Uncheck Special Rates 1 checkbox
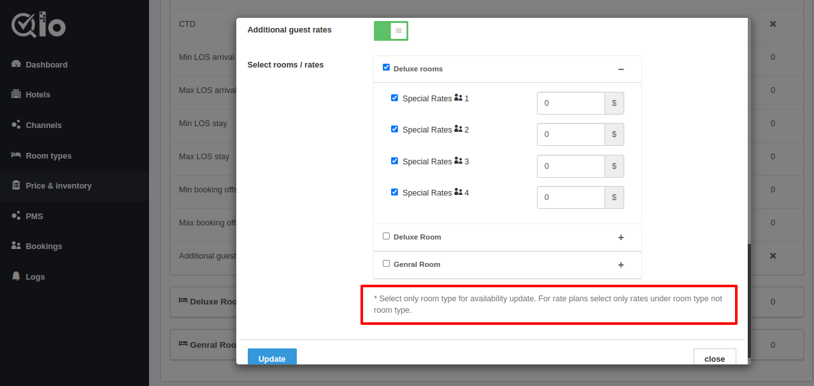 pos(394,97)
